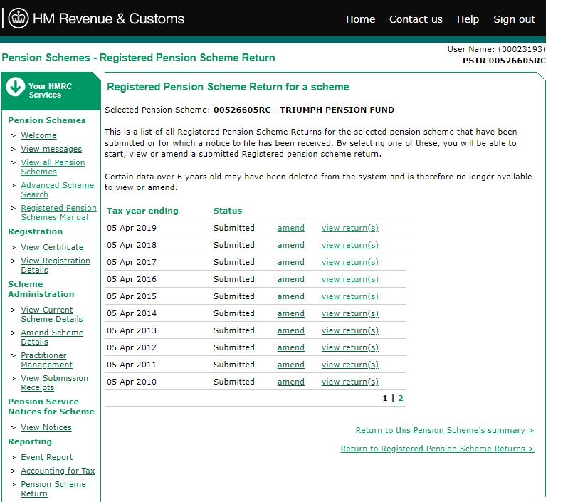Open Registered Pension Schemes Manual link
The image size is (563, 502).
click(x=58, y=213)
